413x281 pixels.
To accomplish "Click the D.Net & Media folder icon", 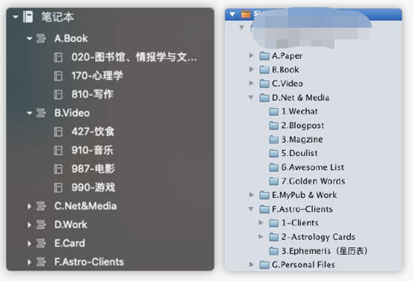I will [264, 98].
